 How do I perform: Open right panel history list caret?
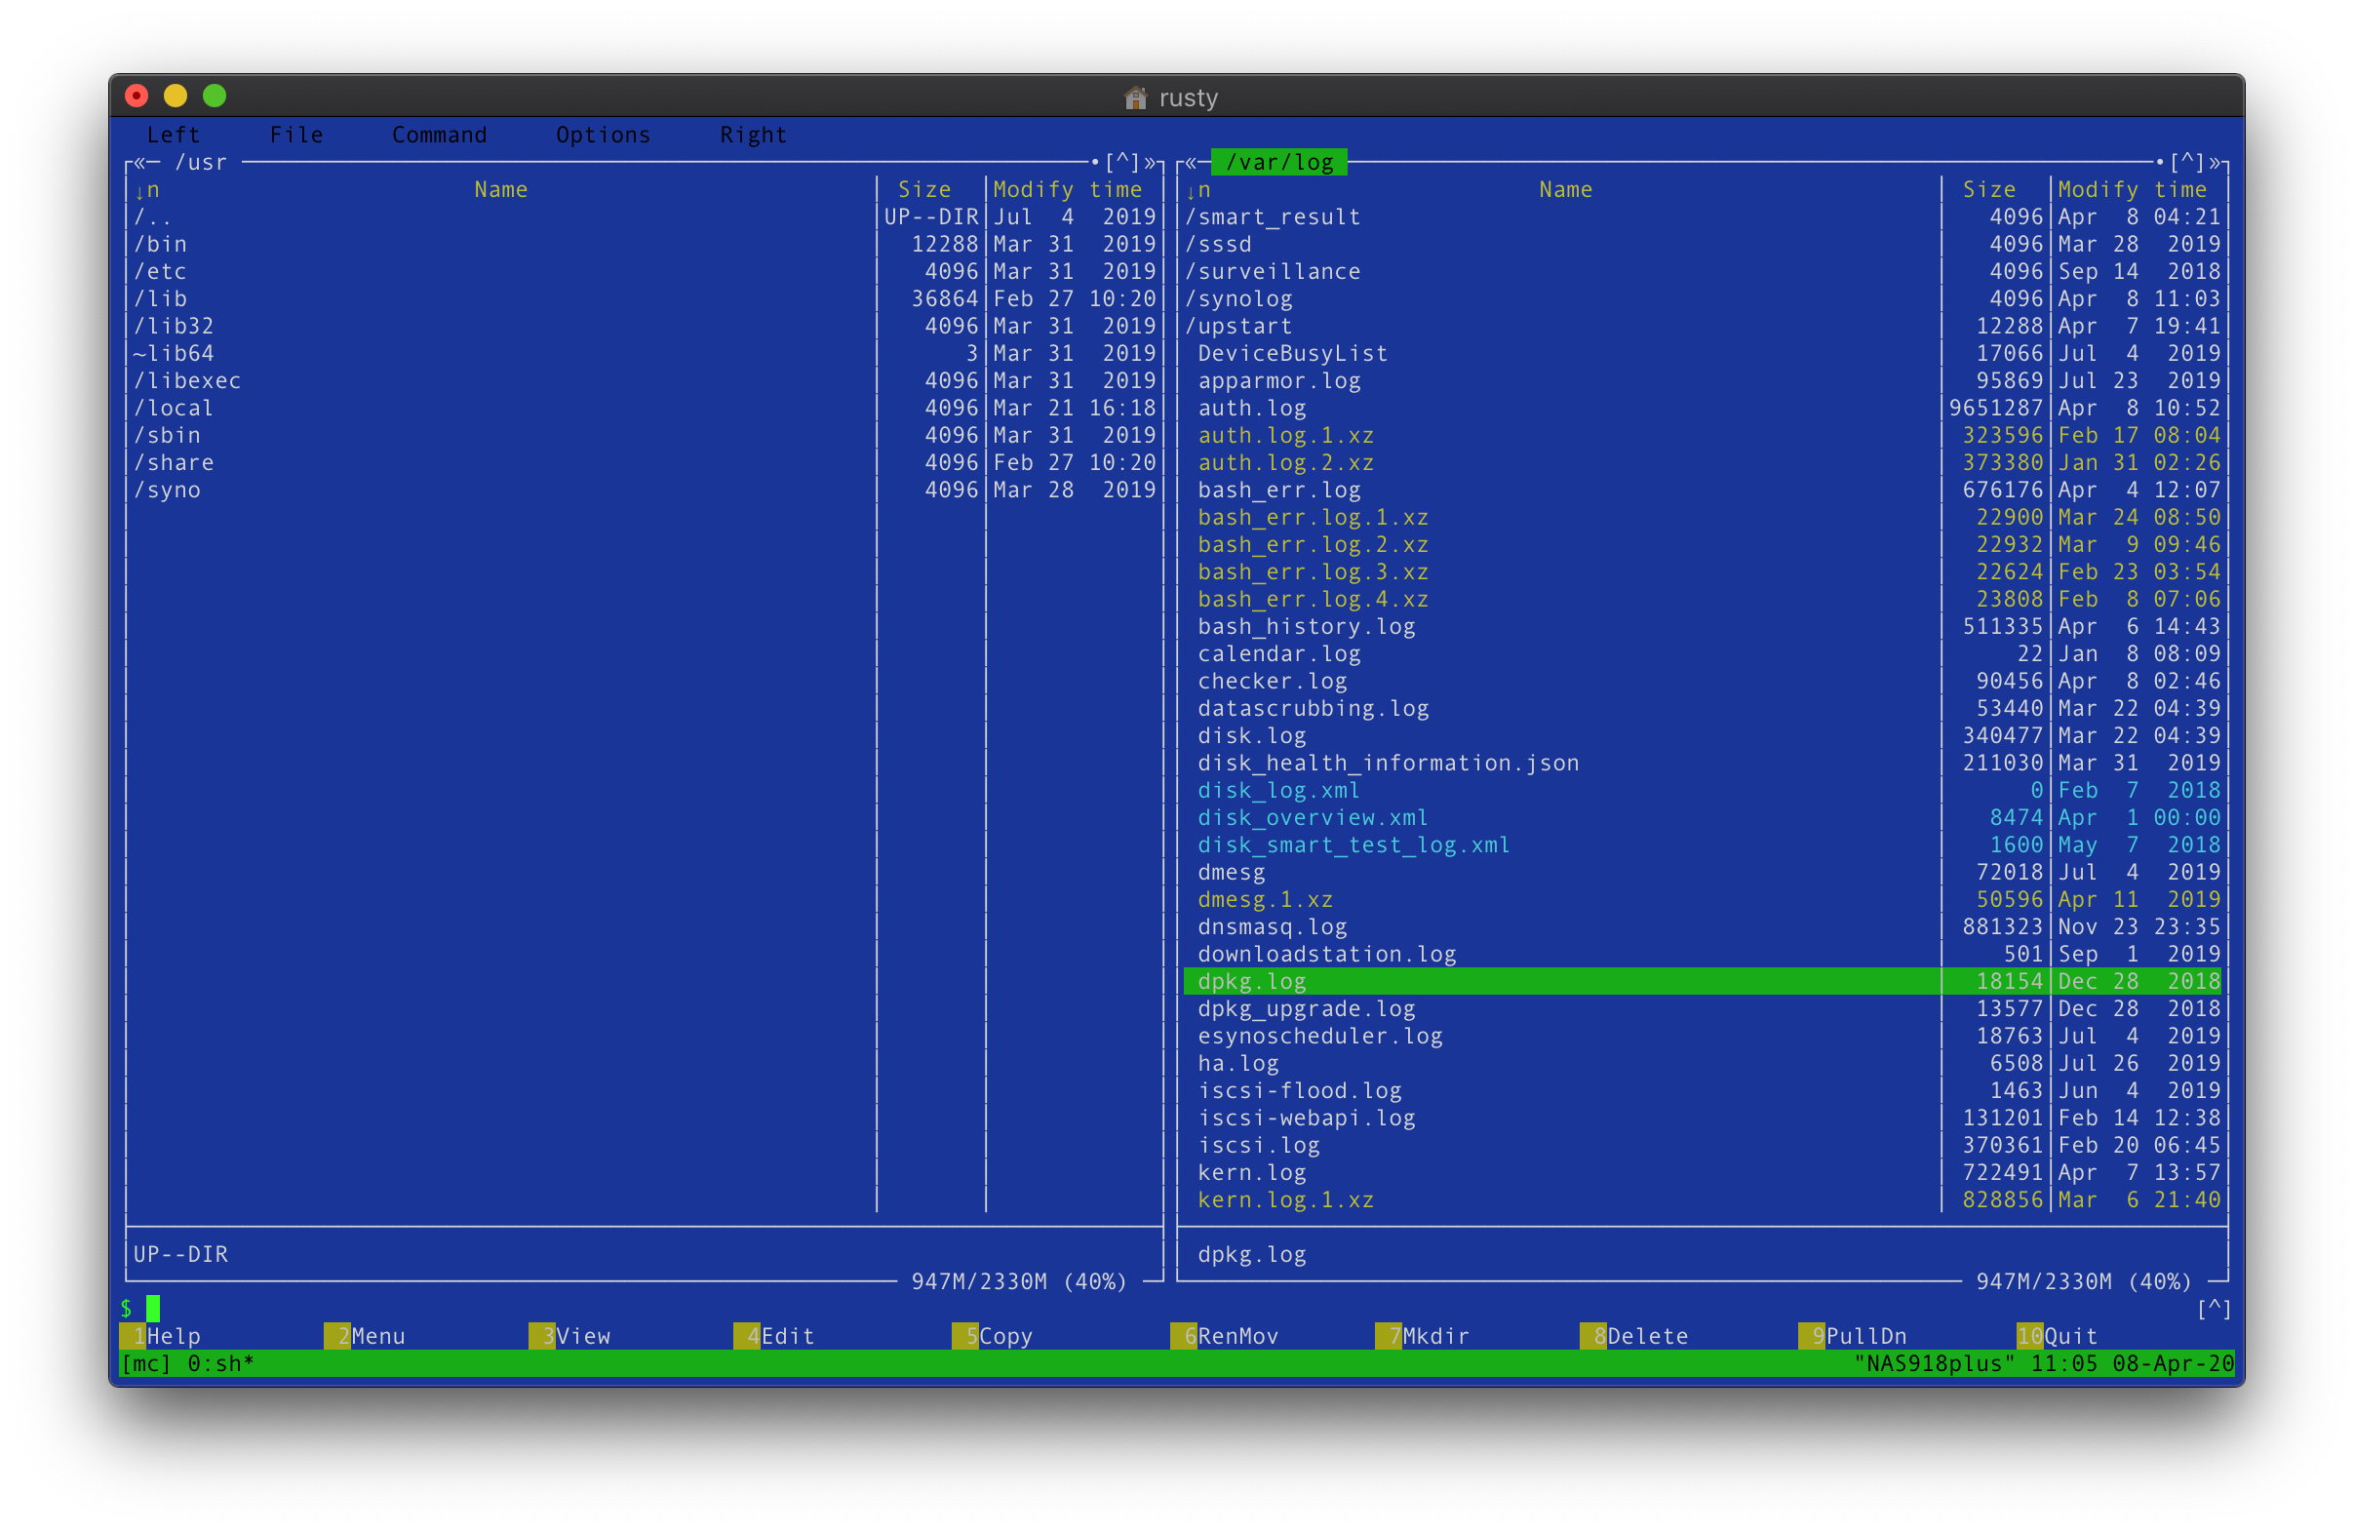coord(2187,162)
